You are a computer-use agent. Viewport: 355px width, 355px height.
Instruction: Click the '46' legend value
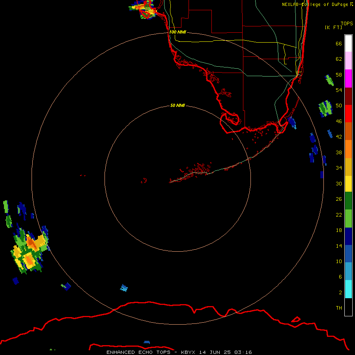pos(339,121)
